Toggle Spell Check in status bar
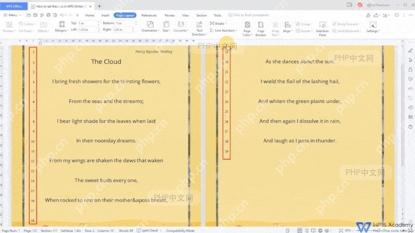The height and width of the screenshot is (233, 415). (148, 230)
